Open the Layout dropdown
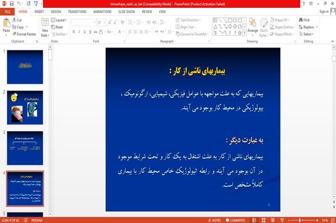Screen dimensions: 336x223 (59, 20)
